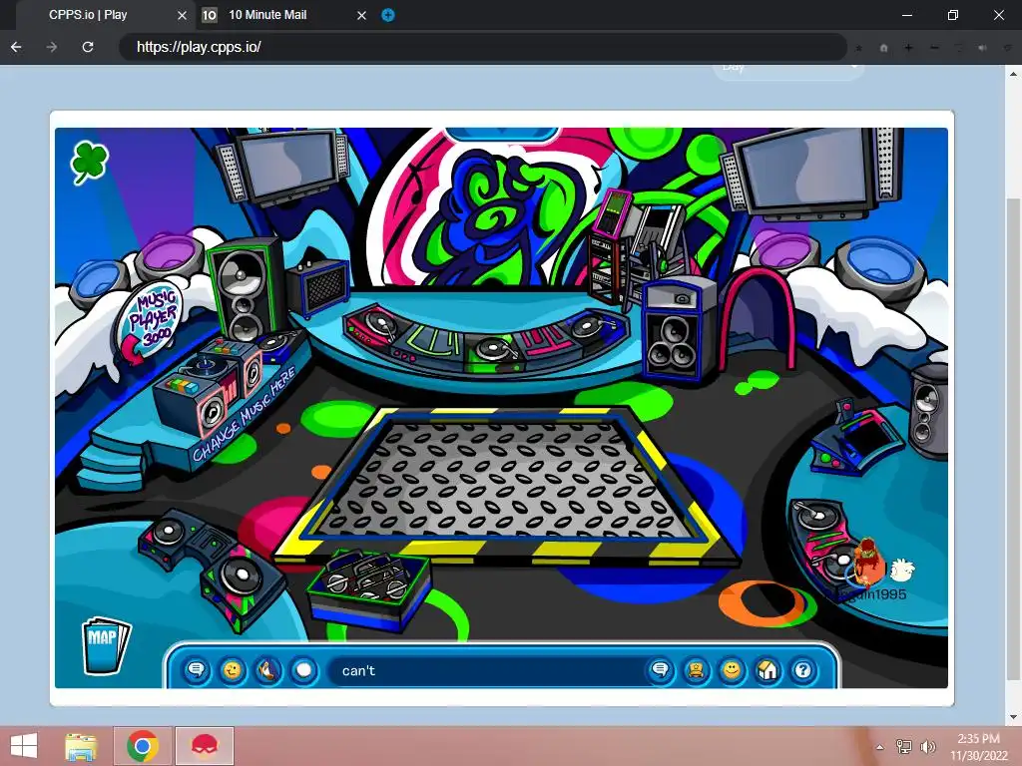Screen dimensions: 1022x766
Task: Click the browser back arrow
Action: click(x=16, y=47)
